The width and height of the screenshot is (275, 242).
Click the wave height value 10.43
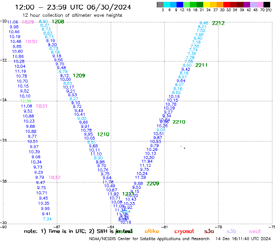click(131, 199)
